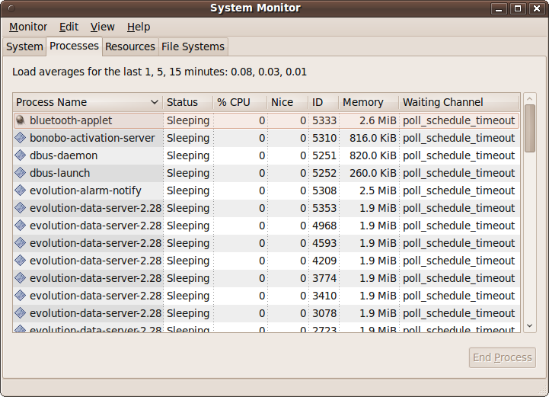Image resolution: width=549 pixels, height=397 pixels.
Task: Click icon of evolution-data-server process ID 3774
Action: click(21, 278)
